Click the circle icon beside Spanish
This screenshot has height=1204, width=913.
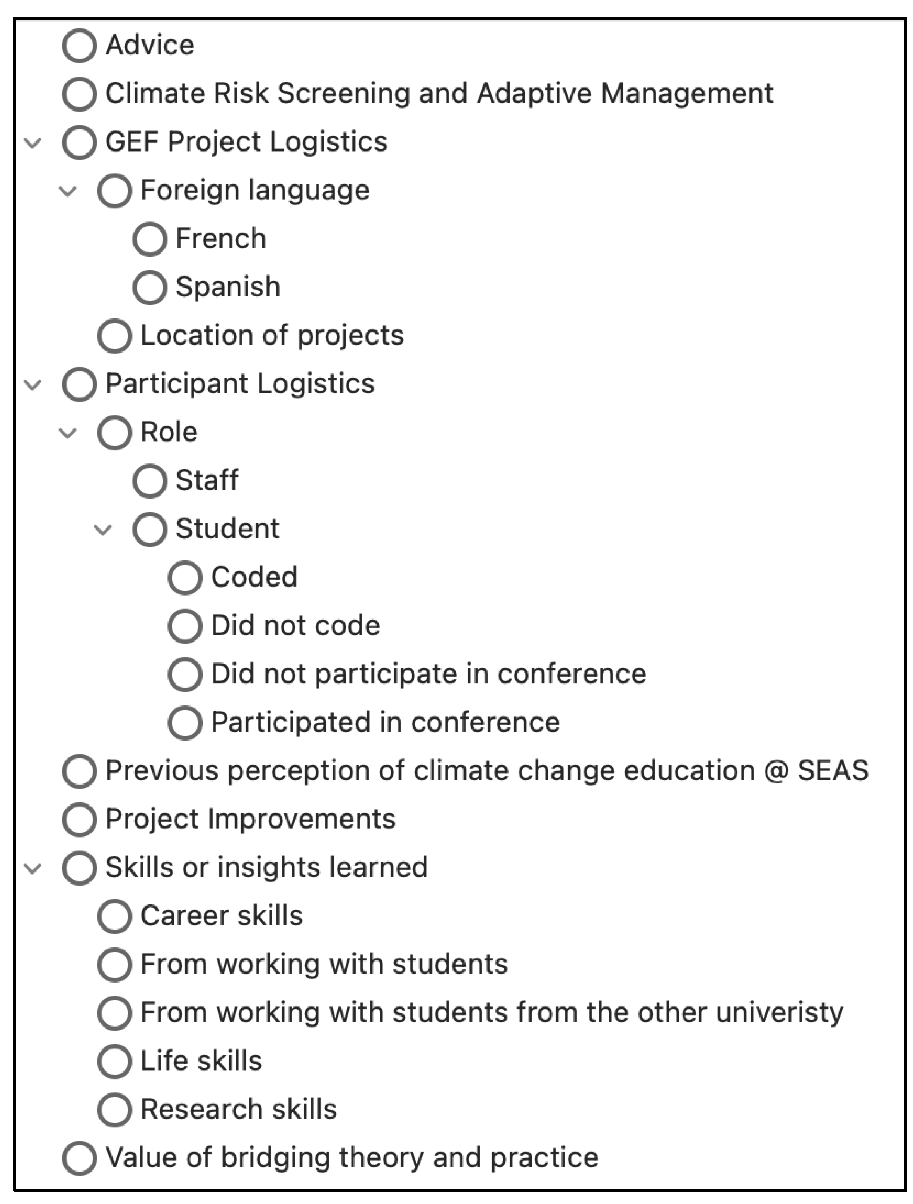[x=150, y=288]
